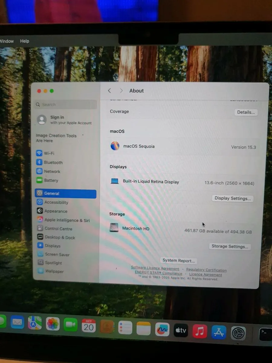
Task: Open Display Settings button
Action: click(x=232, y=198)
